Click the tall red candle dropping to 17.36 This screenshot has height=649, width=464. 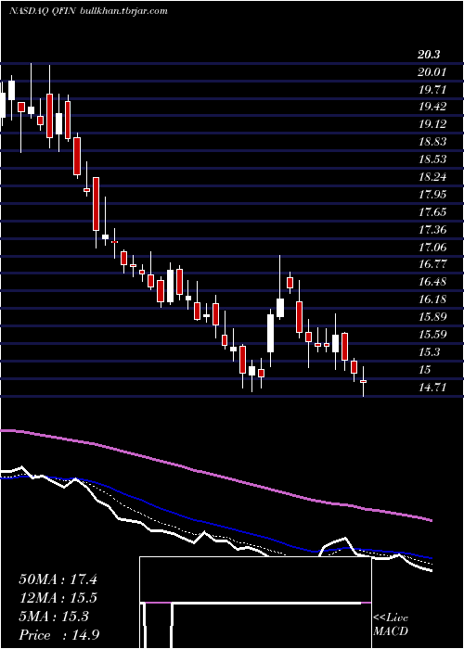point(97,204)
